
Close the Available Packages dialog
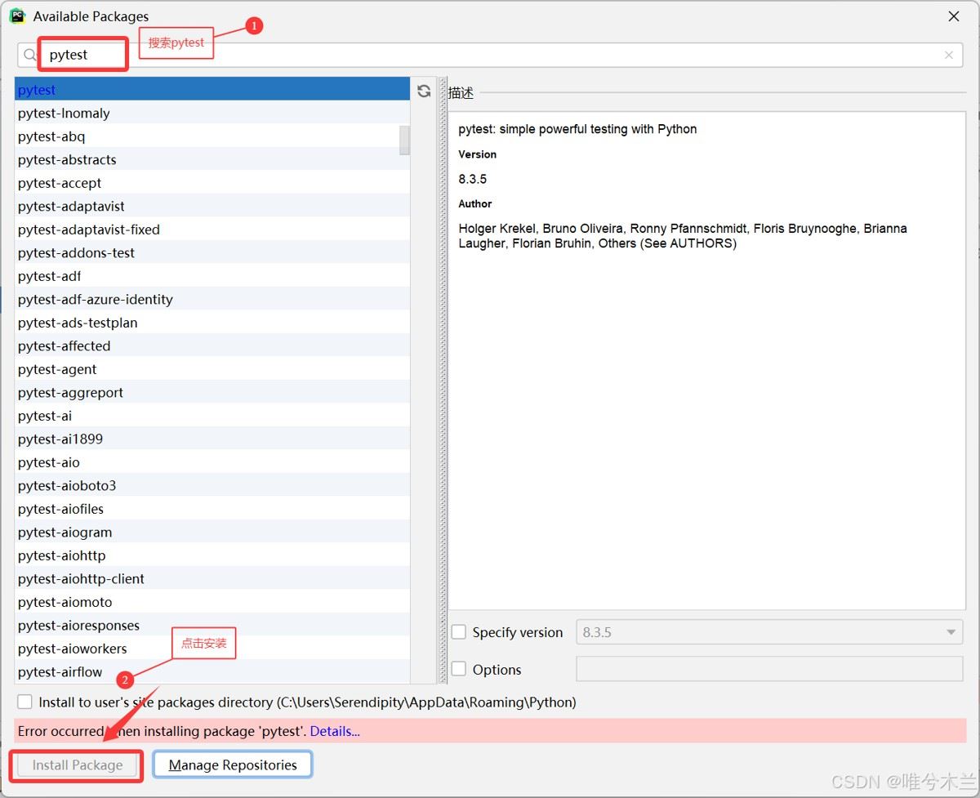(953, 16)
